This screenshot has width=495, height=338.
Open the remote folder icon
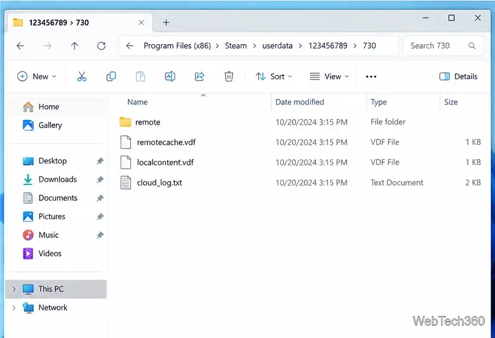[125, 122]
